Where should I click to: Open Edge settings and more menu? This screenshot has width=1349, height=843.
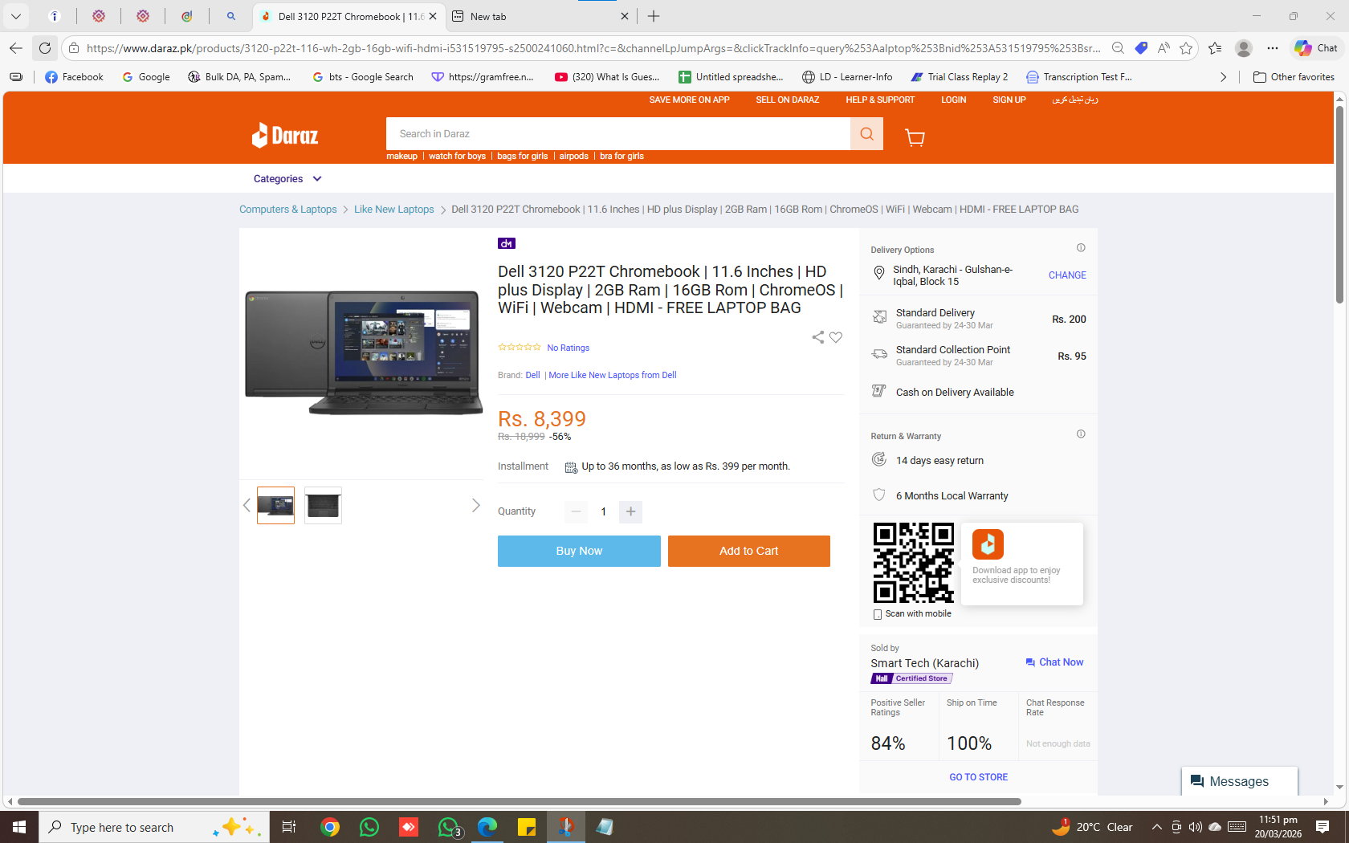coord(1273,48)
